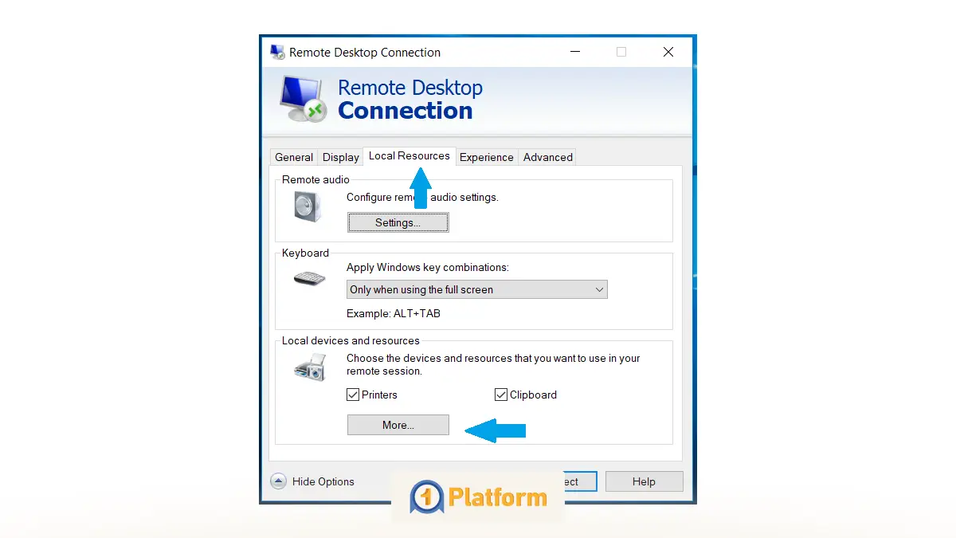
Task: Disable the Clipboard checkbox
Action: point(501,394)
